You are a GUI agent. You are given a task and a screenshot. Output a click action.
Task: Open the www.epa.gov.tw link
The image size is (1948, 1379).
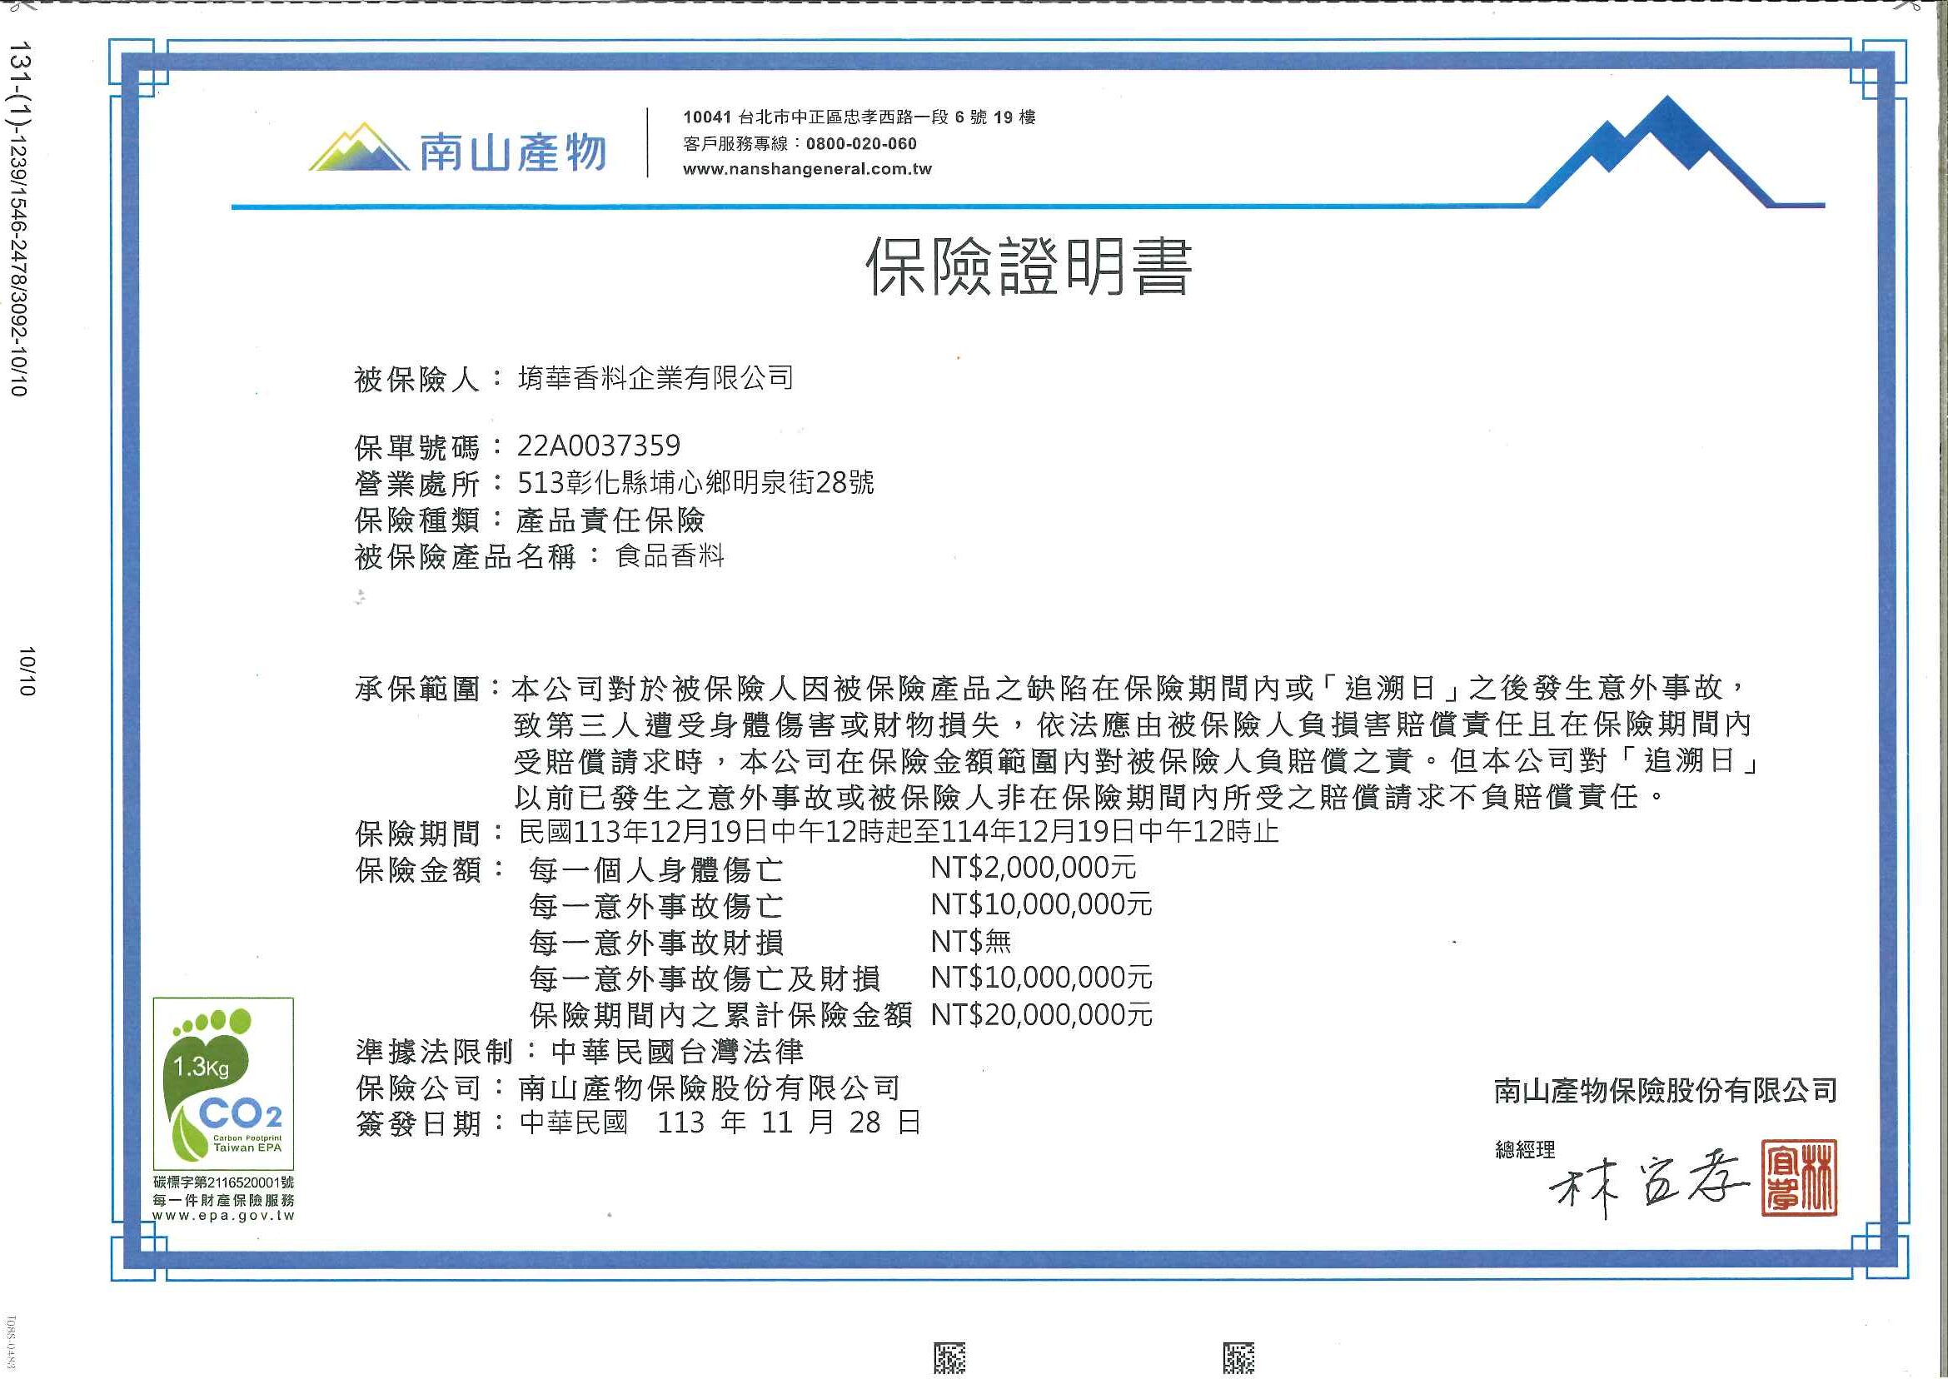click(223, 1215)
